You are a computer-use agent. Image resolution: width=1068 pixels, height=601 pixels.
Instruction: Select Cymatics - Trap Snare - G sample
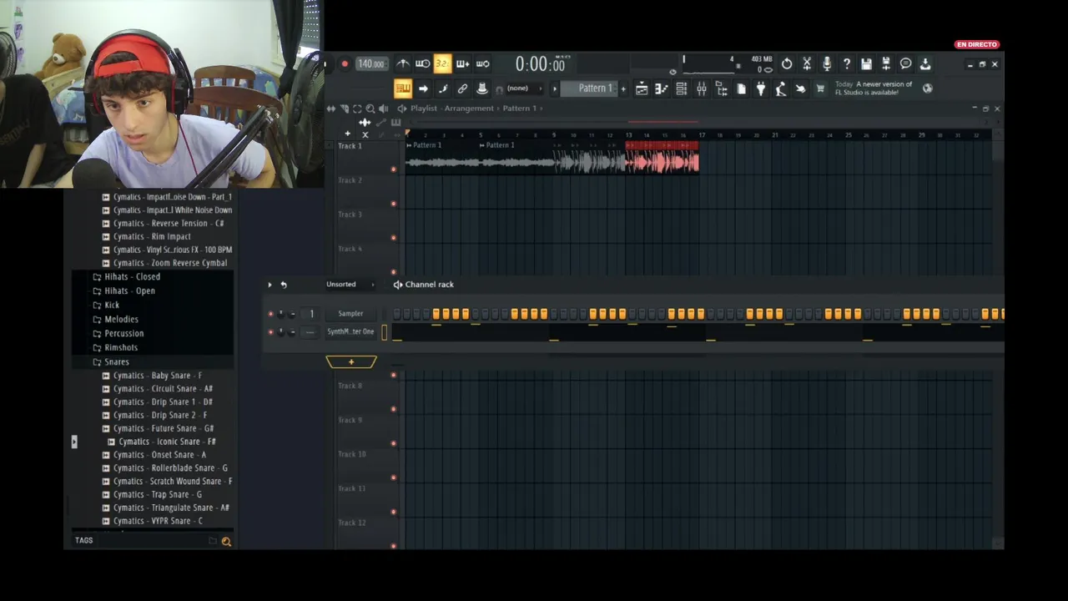pos(152,495)
